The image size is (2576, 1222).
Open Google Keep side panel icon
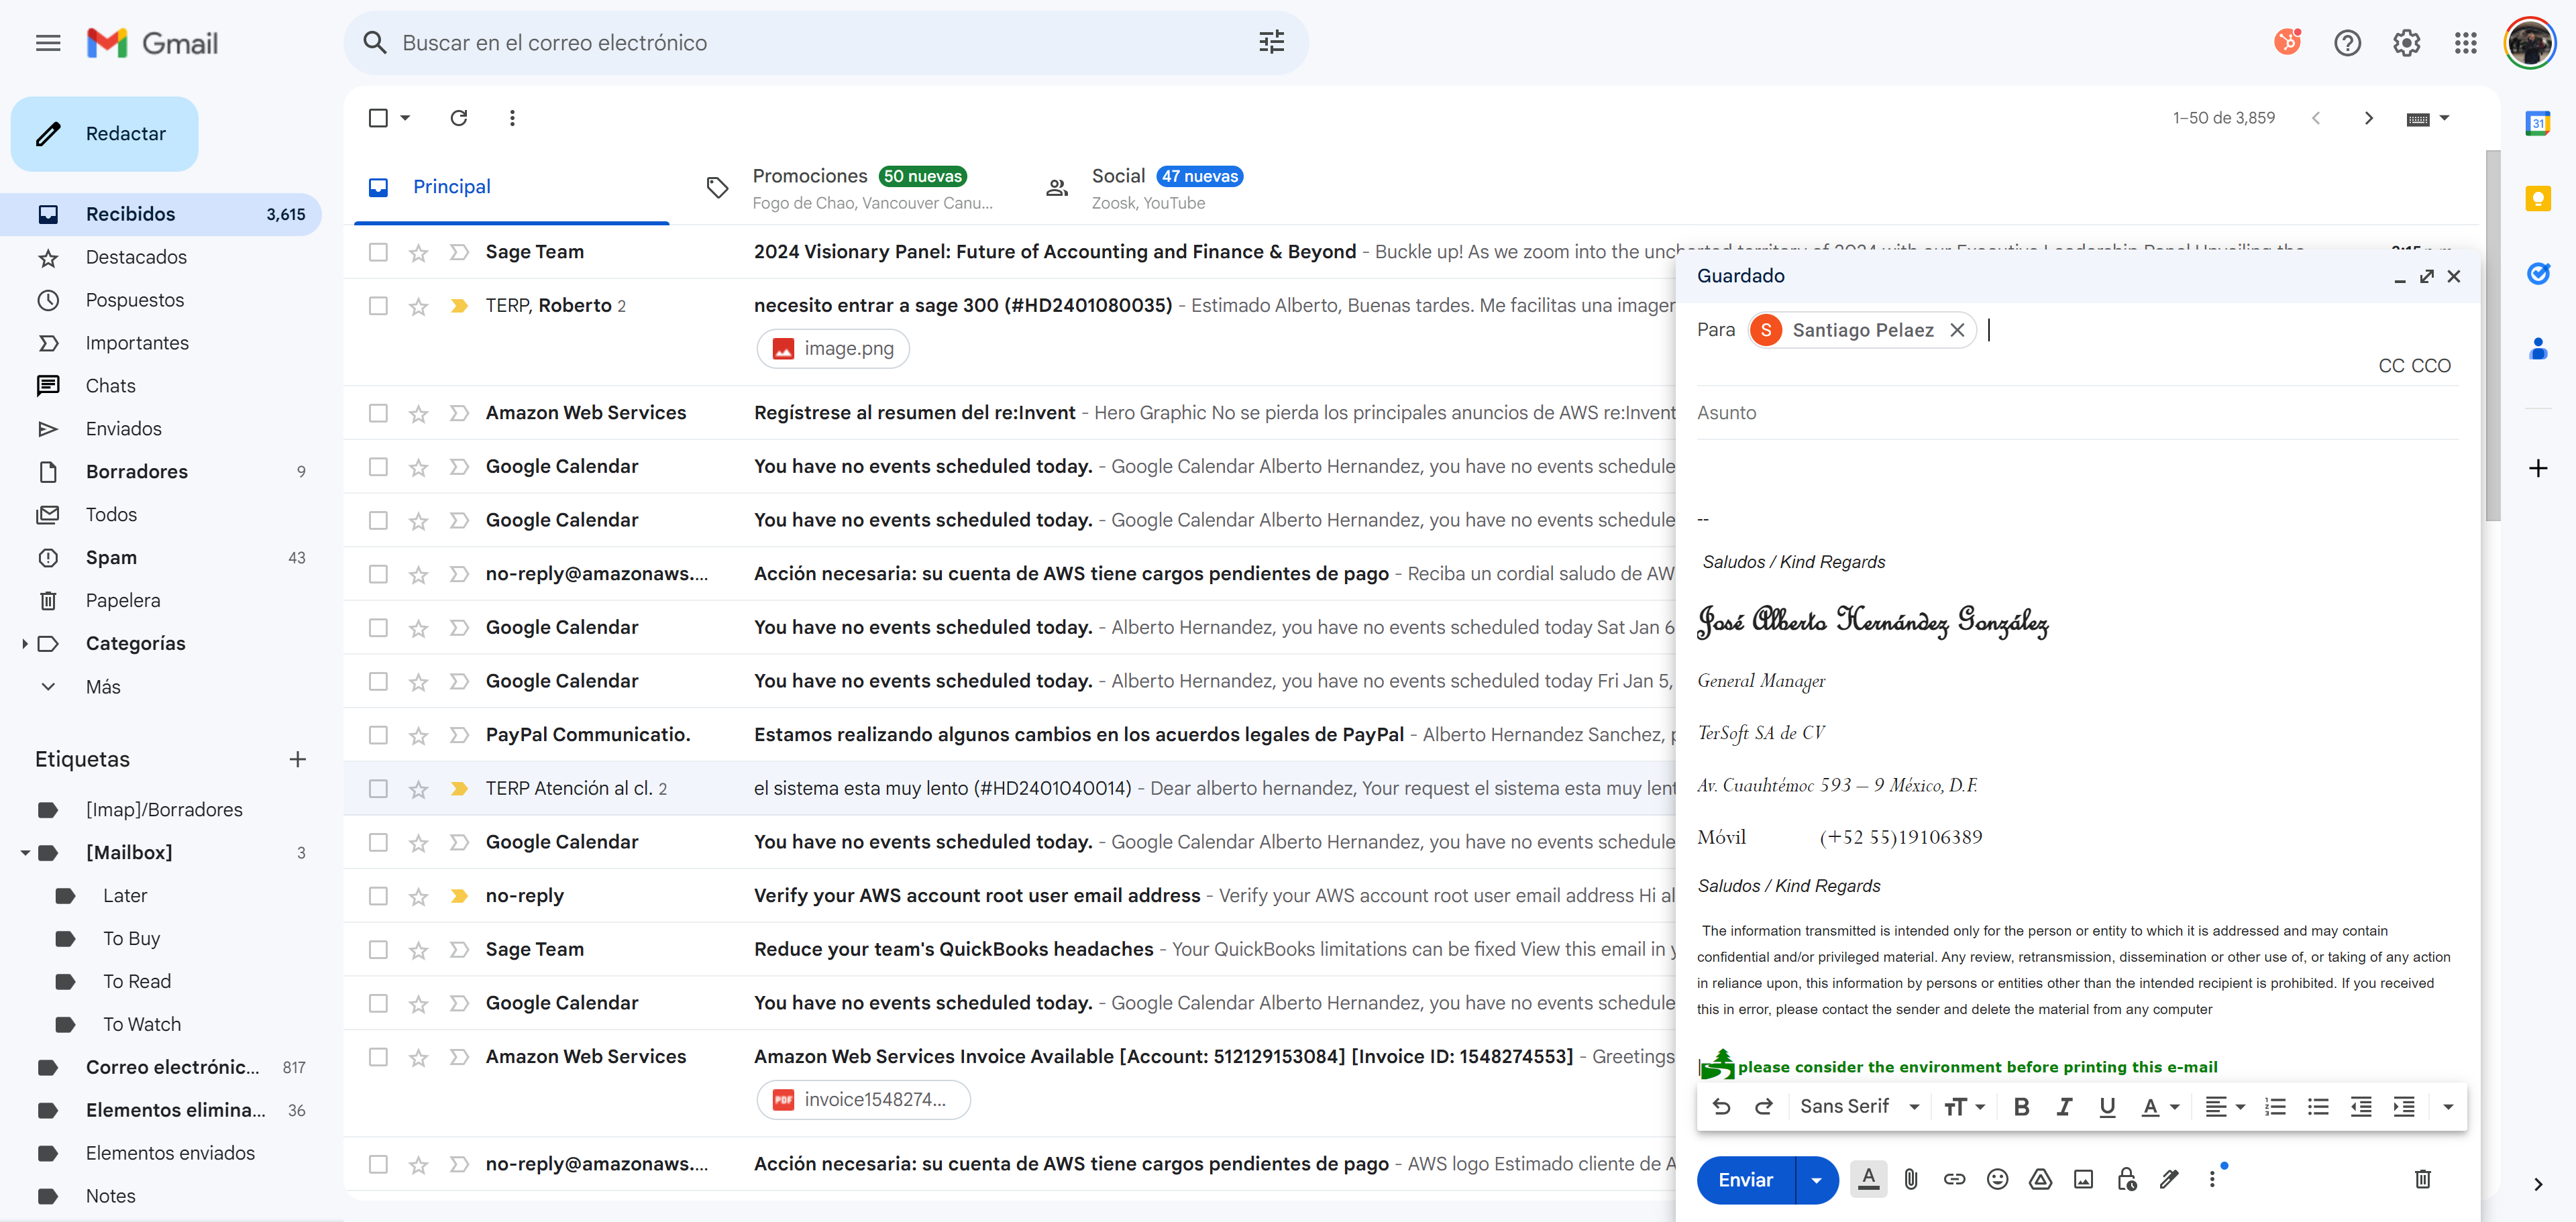point(2537,198)
